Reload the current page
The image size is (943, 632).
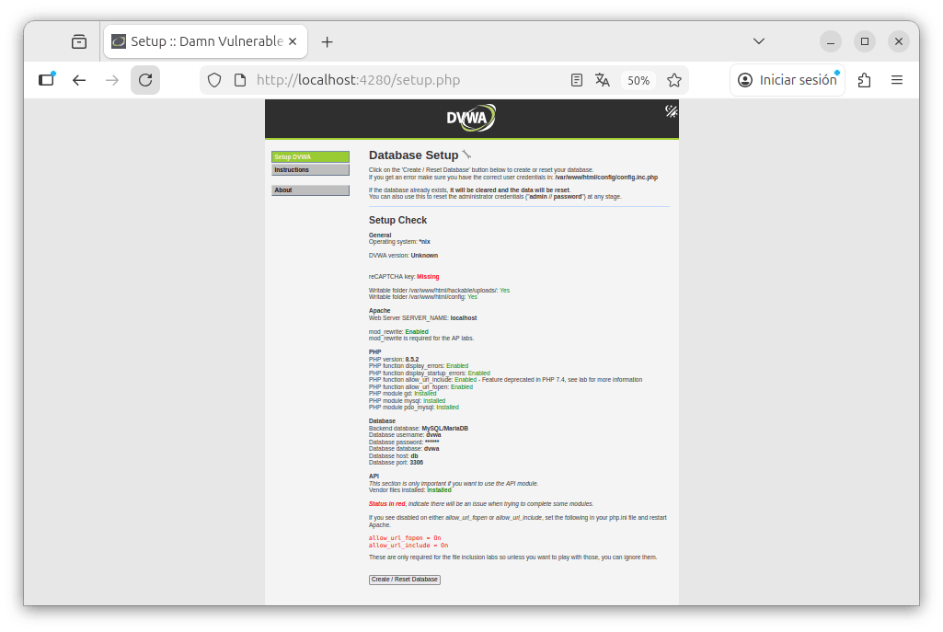[145, 80]
